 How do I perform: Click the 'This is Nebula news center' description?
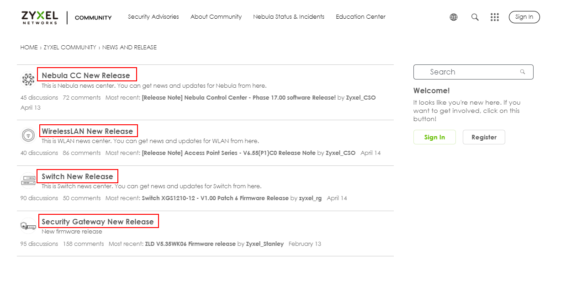154,86
